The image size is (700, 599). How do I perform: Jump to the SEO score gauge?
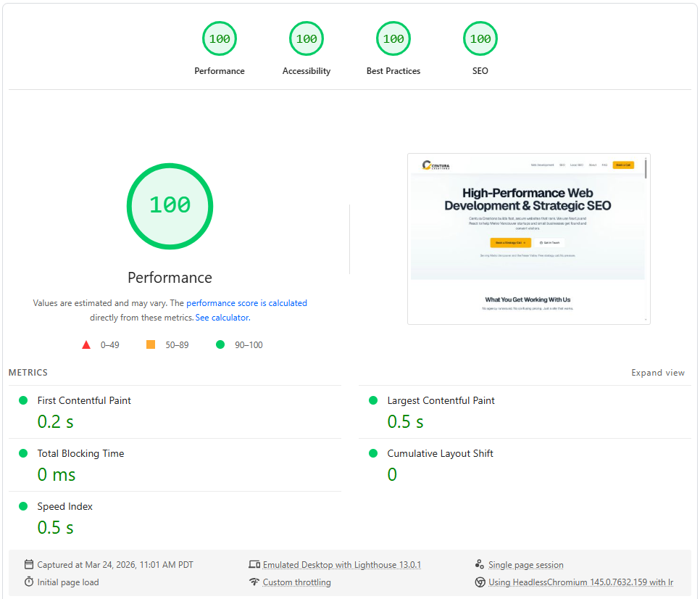pyautogui.click(x=480, y=39)
